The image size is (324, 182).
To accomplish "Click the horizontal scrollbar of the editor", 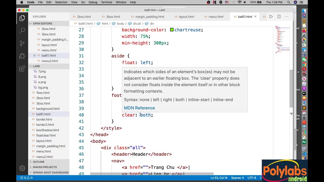I will pos(152,174).
